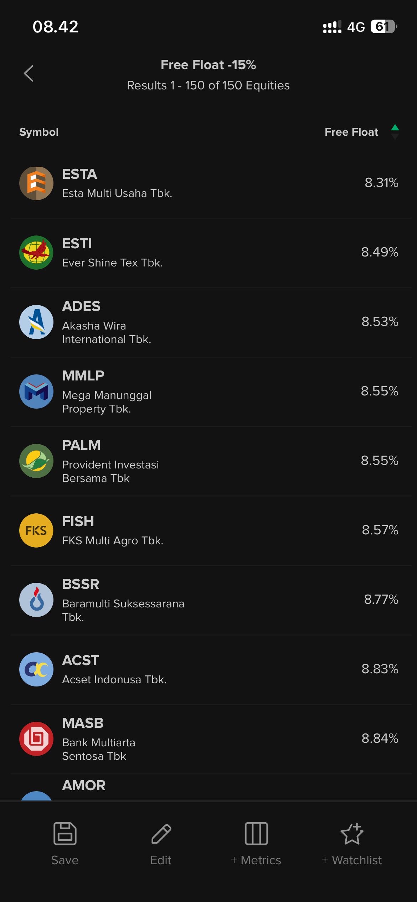The image size is (417, 902).
Task: Tap the + Watchlist label
Action: pos(352,860)
